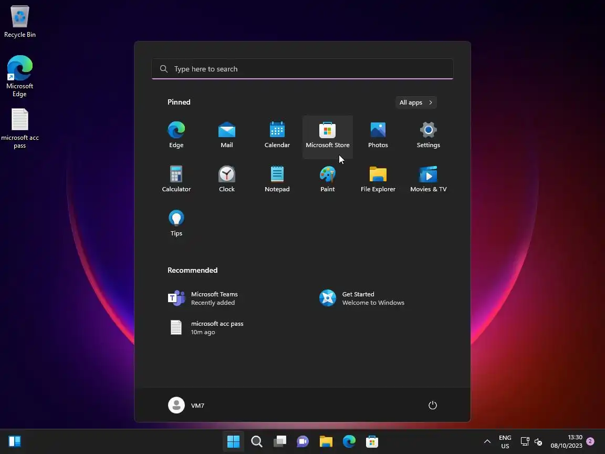Open the Paint app
Image resolution: width=605 pixels, height=454 pixels.
pos(328,180)
